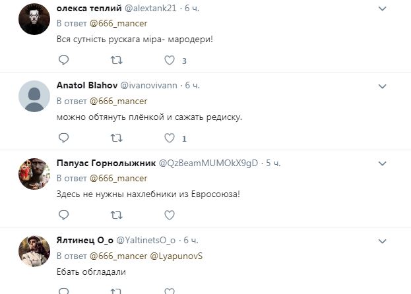Screen dimensions: 411x294
Task: Expand options menu for Папуас Горнолыжник's tweet
Action: (x=383, y=163)
